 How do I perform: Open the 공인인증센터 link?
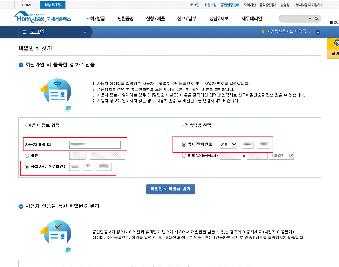pyautogui.click(x=230, y=5)
